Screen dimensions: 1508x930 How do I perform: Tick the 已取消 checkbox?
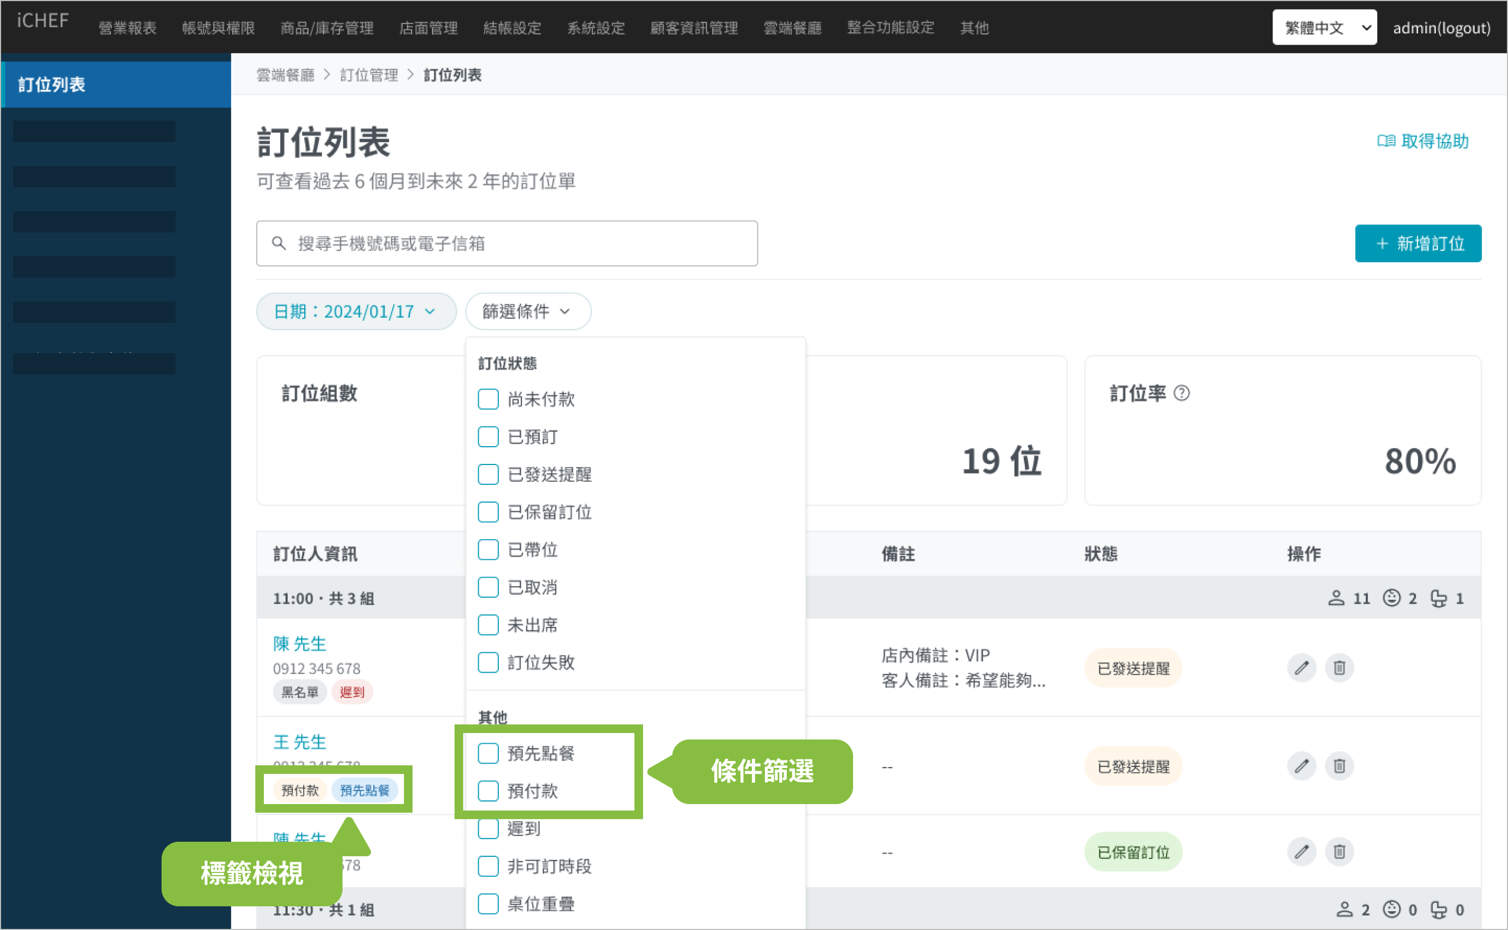pos(488,587)
